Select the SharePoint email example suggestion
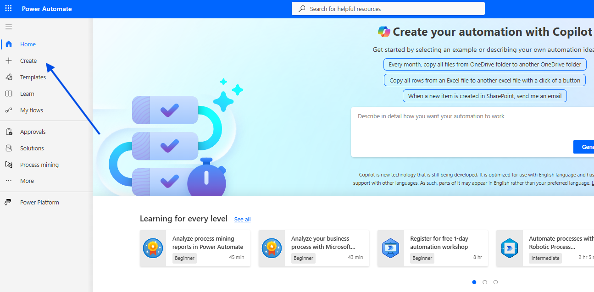The image size is (594, 292). (485, 96)
